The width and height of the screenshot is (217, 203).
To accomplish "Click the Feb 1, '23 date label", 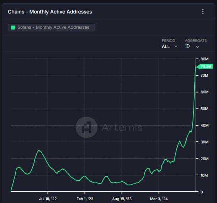I will tap(85, 199).
